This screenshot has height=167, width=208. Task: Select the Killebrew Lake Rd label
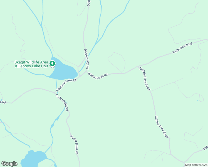[x=66, y=85]
